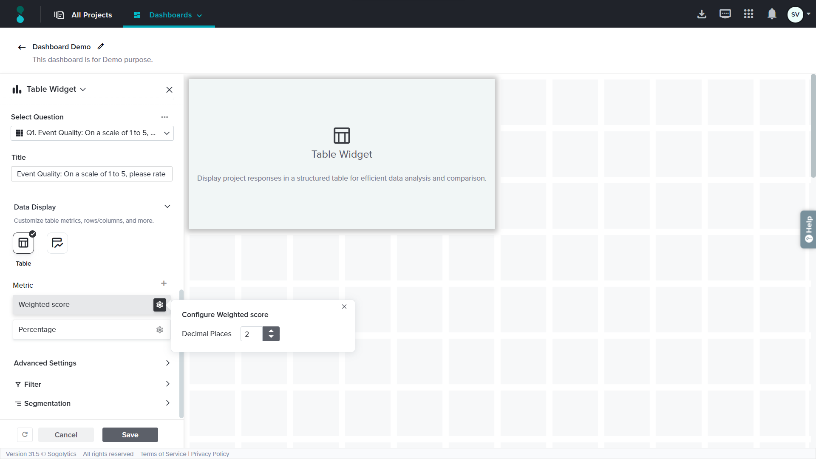The height and width of the screenshot is (459, 816).
Task: Increase Decimal Places with up arrow
Action: coord(271,331)
